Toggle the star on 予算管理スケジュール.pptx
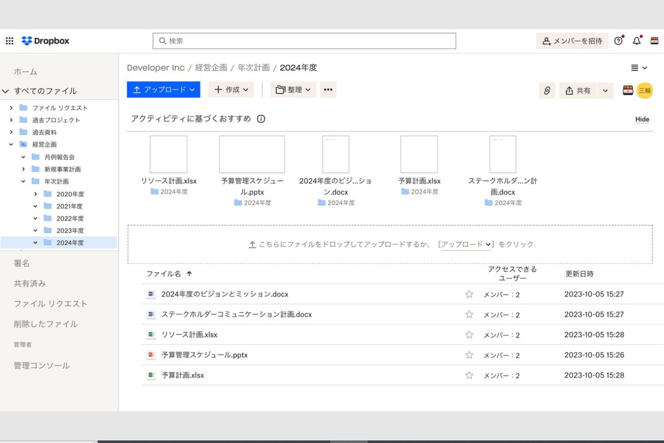 click(469, 355)
